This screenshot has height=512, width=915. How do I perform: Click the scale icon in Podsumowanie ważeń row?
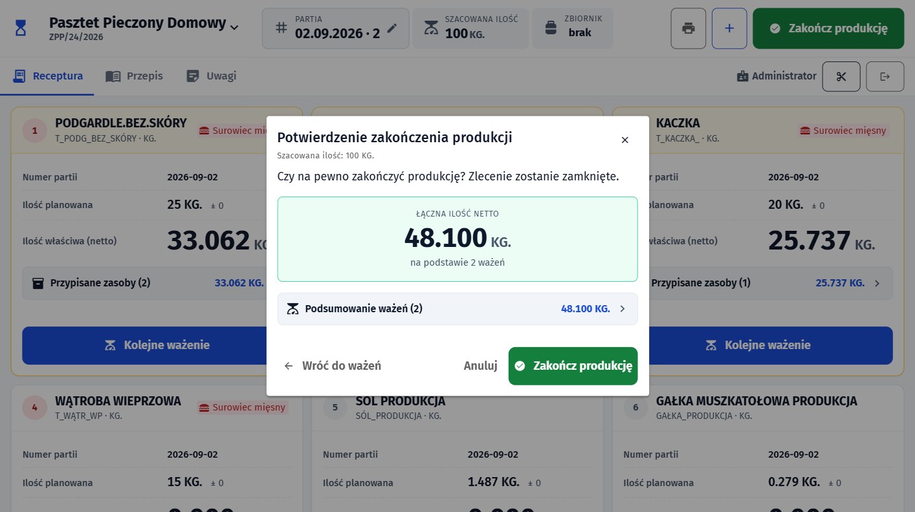click(x=293, y=309)
